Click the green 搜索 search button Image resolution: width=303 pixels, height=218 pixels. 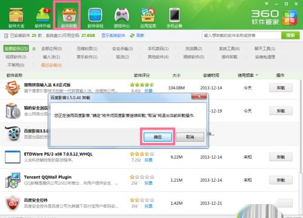290,35
